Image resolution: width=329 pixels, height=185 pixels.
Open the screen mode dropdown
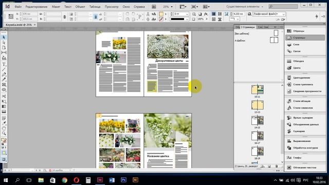pos(194,7)
